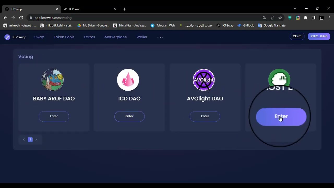The image size is (334, 188).
Task: Select page 1 in pagination
Action: [30, 139]
